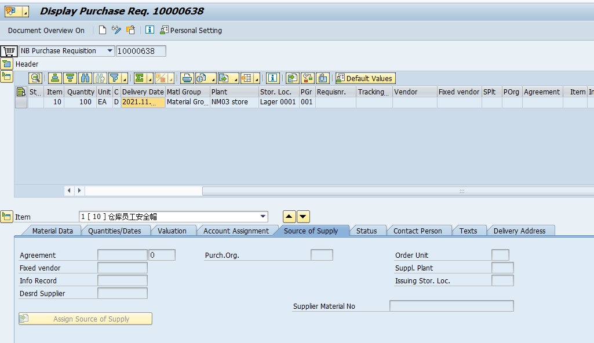
Task: Click the Views icon in grid toolbar
Action: [x=202, y=78]
